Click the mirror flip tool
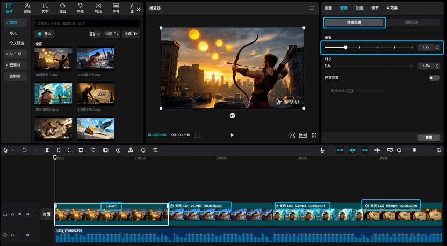The width and height of the screenshot is (447, 246). point(131,150)
